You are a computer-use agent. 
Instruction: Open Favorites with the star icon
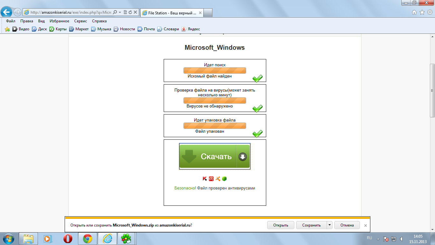click(422, 12)
